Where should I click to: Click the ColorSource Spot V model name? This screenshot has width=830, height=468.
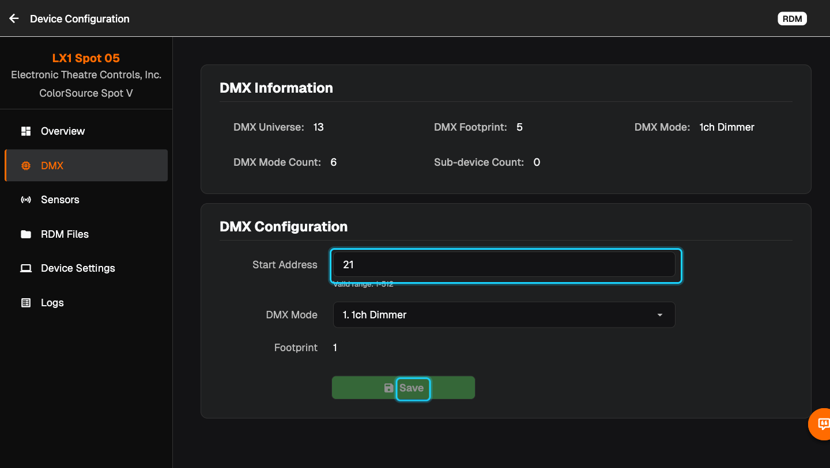pos(86,93)
